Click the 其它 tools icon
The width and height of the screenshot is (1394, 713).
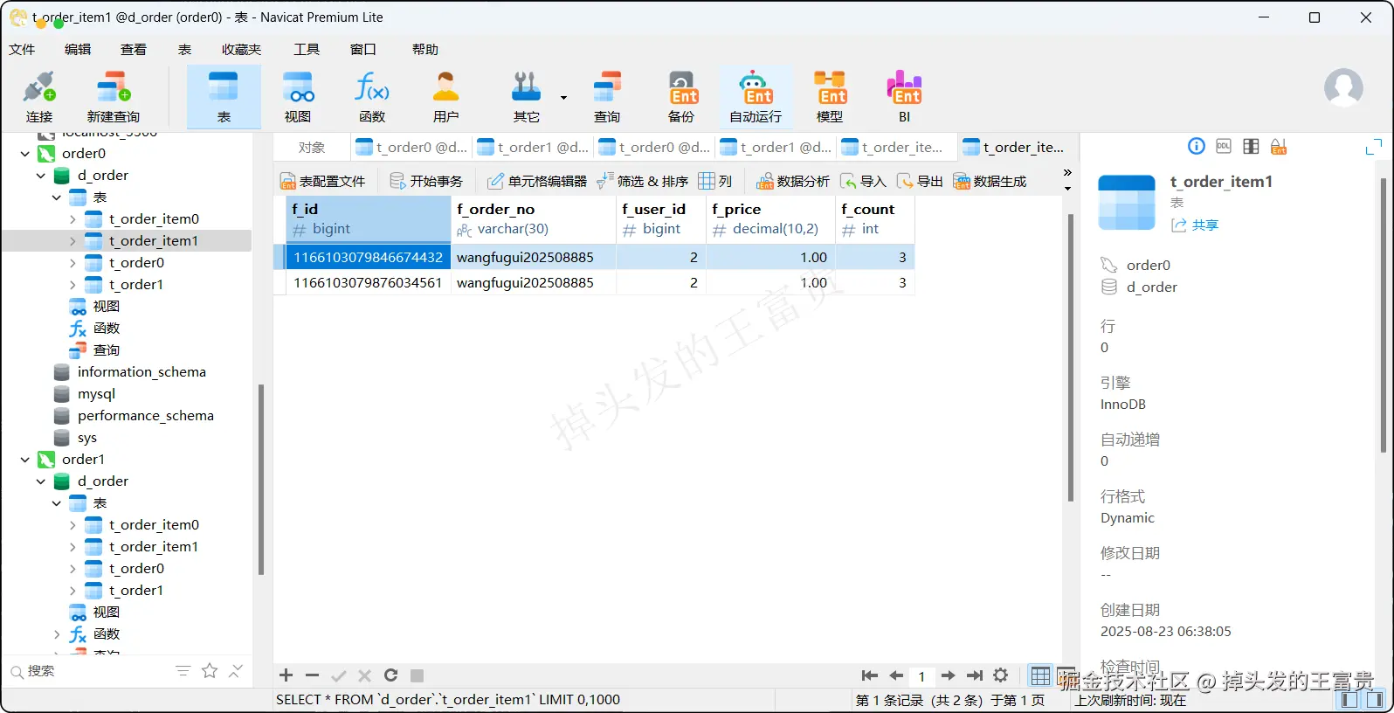pyautogui.click(x=526, y=96)
